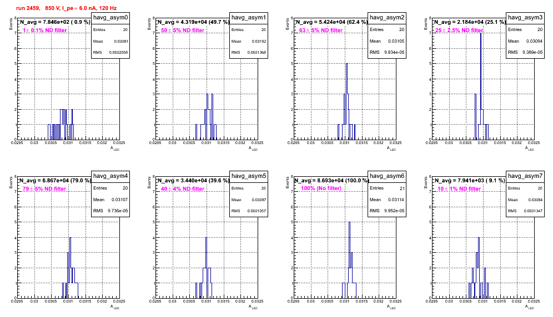
Task: Click RMS 0.0001057 in havg_asym5 stats
Action: point(249,211)
